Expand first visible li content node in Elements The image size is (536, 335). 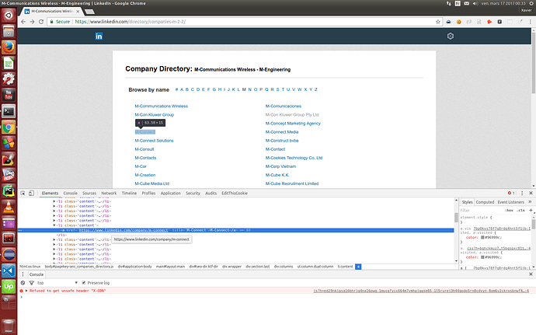tap(54, 201)
